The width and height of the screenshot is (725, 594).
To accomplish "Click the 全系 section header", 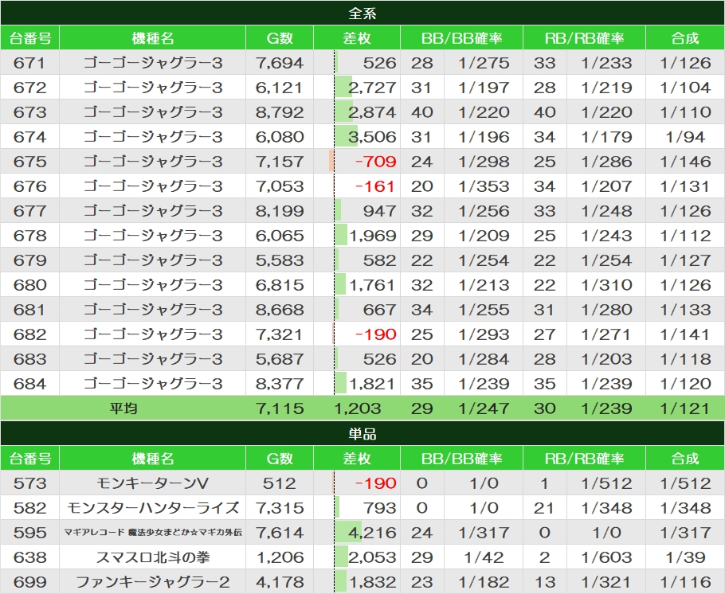I will tap(362, 13).
